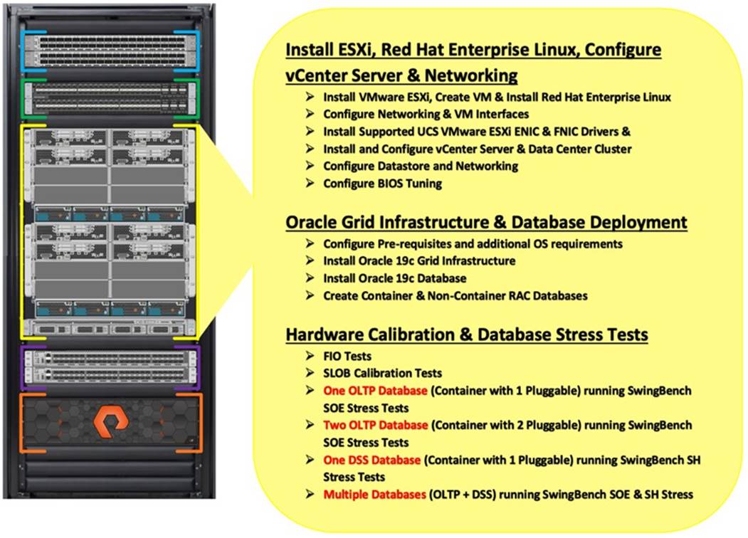Click the 'SLOB Calibration Tests' line
This screenshot has width=748, height=538.
(x=383, y=373)
